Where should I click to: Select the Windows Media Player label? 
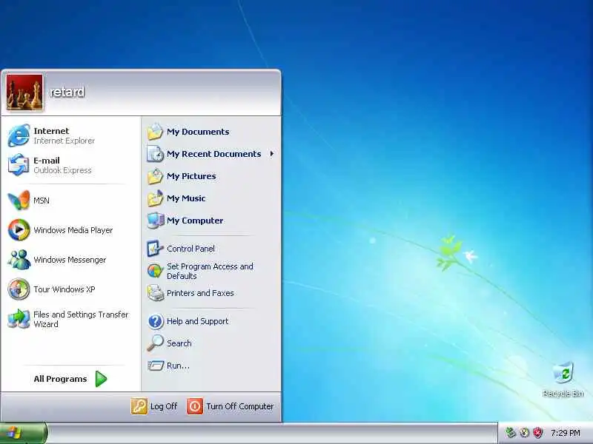(x=73, y=230)
